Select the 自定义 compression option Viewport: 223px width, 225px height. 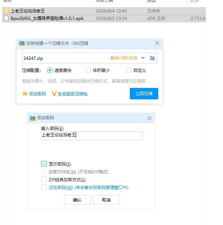pos(128,70)
